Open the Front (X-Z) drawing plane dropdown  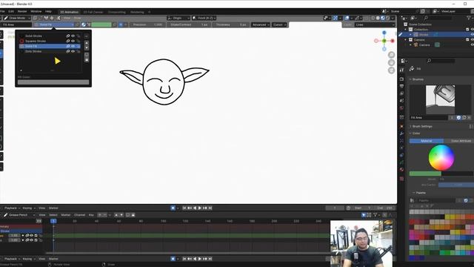tap(204, 18)
